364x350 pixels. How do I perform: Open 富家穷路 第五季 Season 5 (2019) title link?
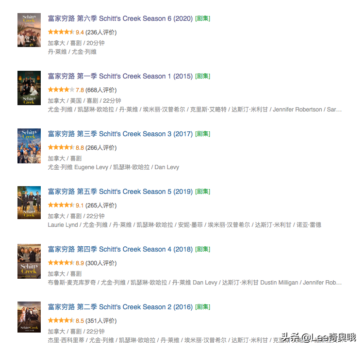[x=120, y=191]
